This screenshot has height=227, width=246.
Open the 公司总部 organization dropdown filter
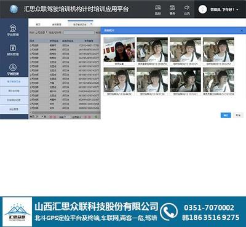point(41,32)
